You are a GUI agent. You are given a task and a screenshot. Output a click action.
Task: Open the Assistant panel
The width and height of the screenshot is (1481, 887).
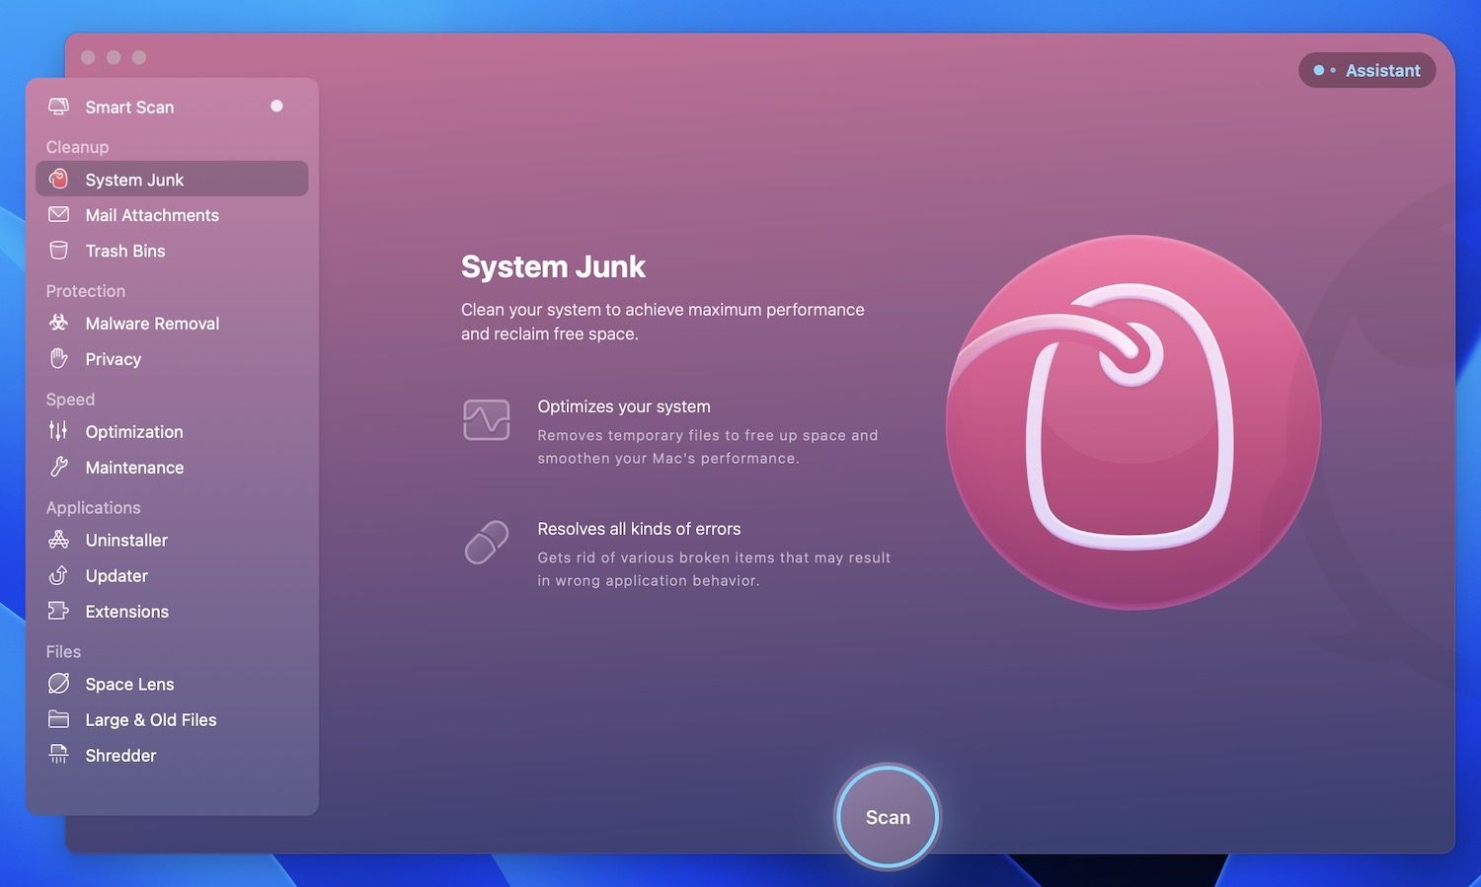tap(1366, 70)
